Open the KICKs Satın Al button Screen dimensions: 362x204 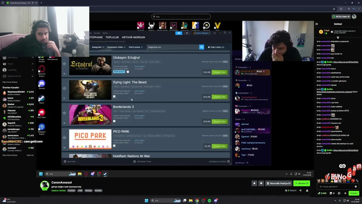pos(341,16)
